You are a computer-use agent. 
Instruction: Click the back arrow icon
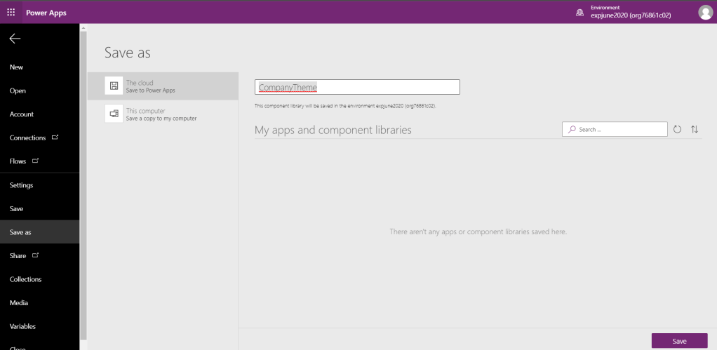pyautogui.click(x=15, y=39)
